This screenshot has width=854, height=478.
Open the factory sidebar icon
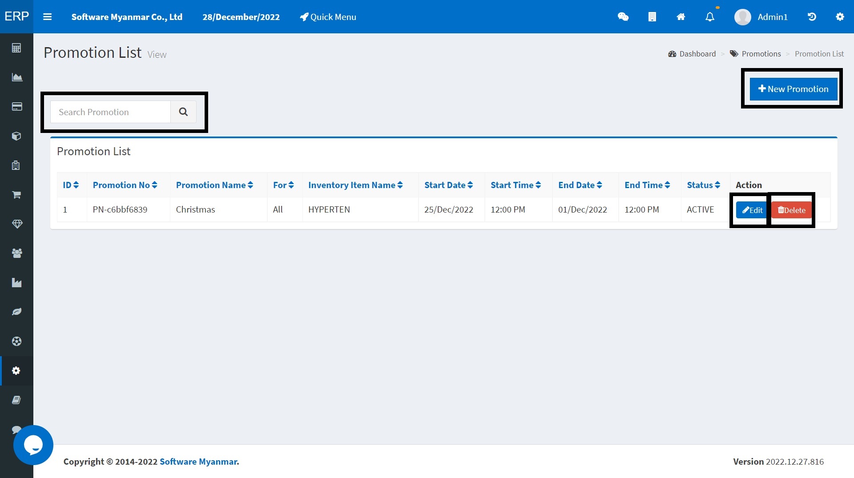pyautogui.click(x=17, y=283)
